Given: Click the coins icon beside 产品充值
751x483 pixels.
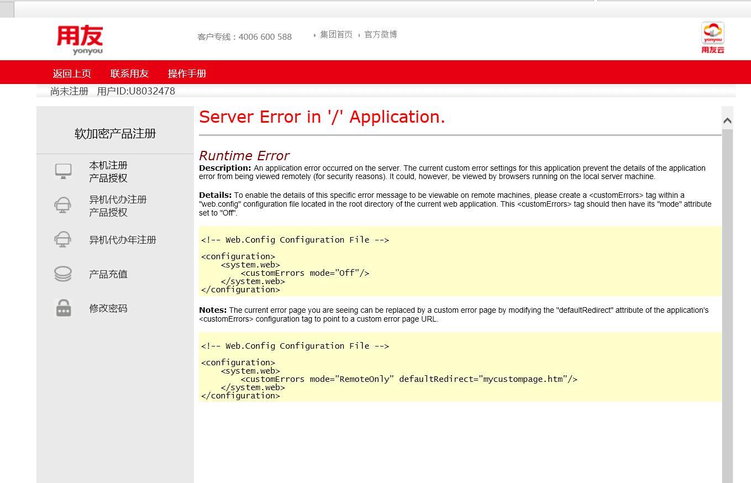Looking at the screenshot, I should (63, 274).
